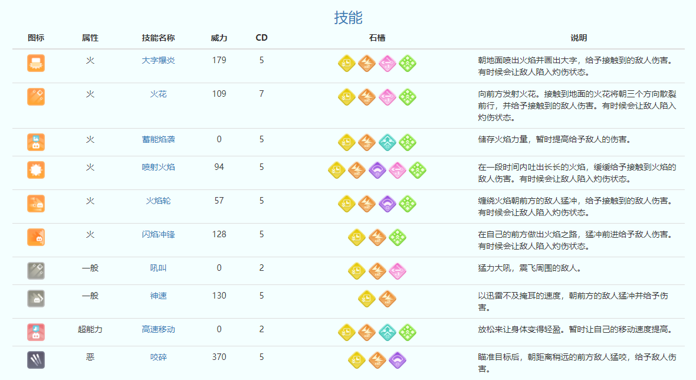The image size is (696, 380).
Task: Click the pink icon for 高速移动
Action: point(36,332)
